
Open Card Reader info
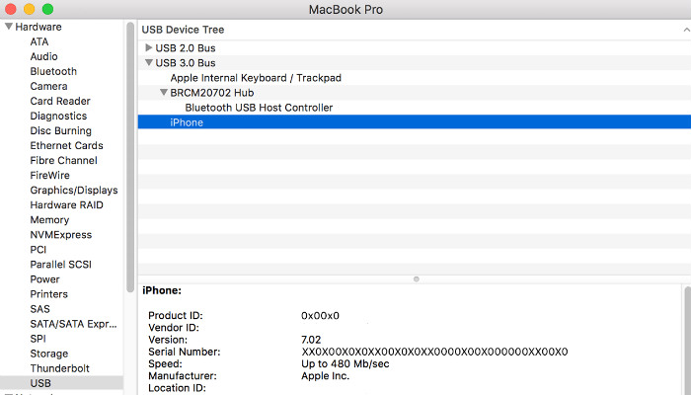(60, 101)
